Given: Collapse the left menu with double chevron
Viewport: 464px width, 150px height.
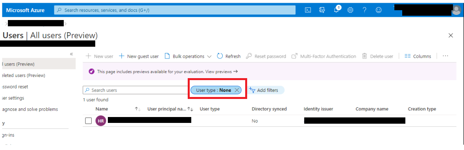Looking at the screenshot, I should pyautogui.click(x=71, y=54).
